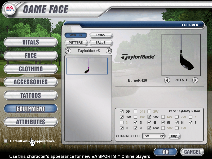Uncheck the 3W club checkbox
212x159 pixels.
tap(122, 117)
